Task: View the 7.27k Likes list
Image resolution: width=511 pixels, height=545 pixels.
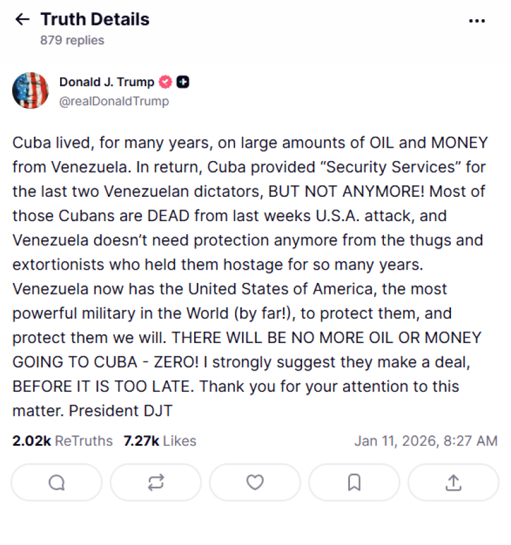Action: pos(160,441)
